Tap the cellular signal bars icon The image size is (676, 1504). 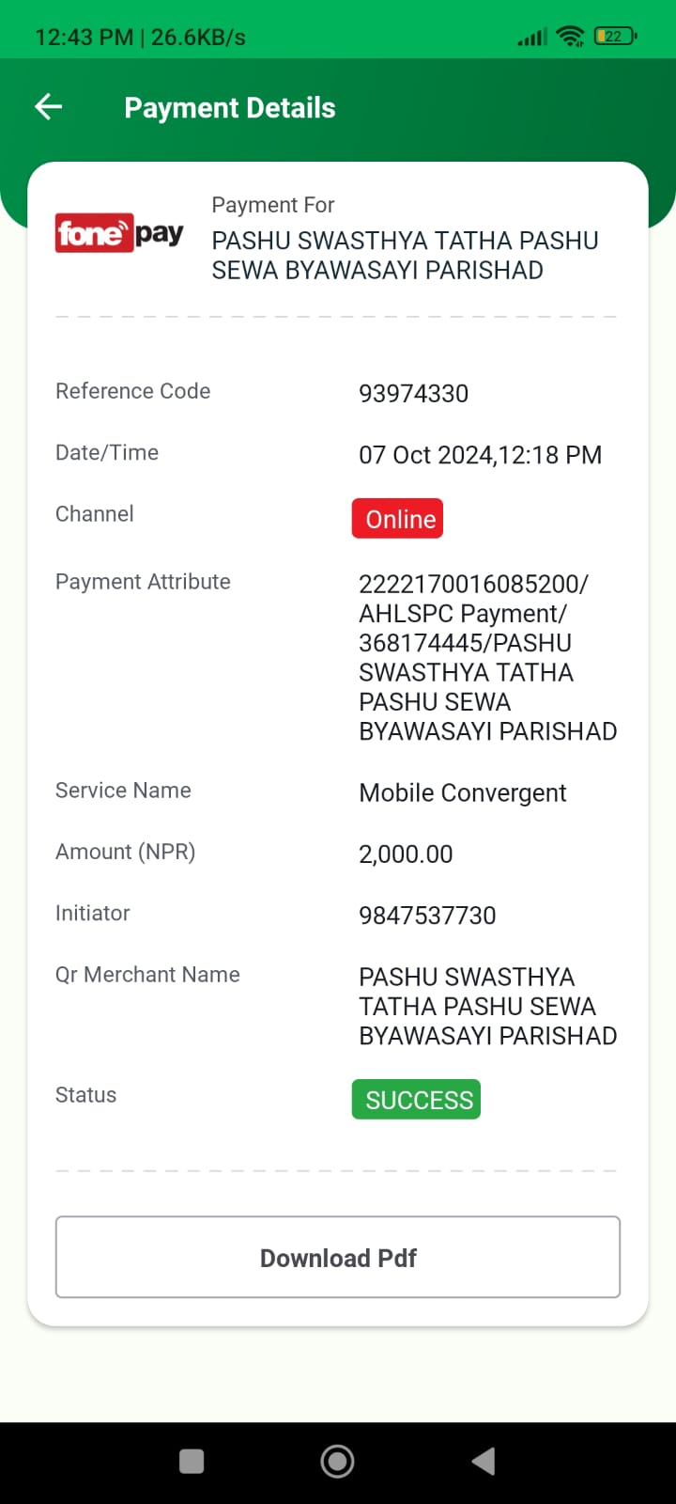coord(531,37)
